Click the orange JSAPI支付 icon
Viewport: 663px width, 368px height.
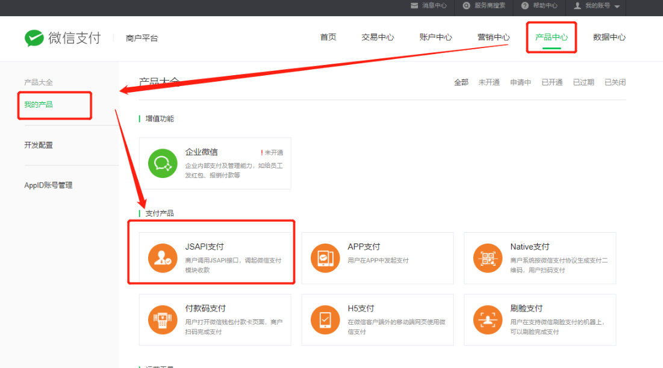[x=163, y=258]
